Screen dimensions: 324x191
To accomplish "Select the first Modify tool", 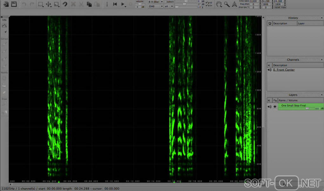I will tap(4, 78).
